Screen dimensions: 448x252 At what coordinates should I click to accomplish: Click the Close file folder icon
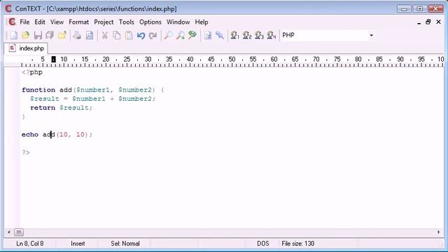(x=62, y=36)
